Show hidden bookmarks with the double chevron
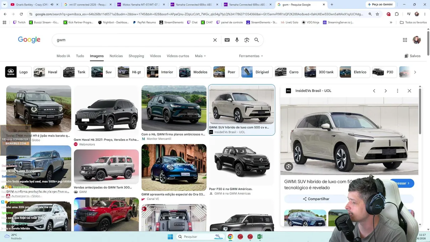Image resolution: width=430 pixels, height=242 pixels. point(391,23)
